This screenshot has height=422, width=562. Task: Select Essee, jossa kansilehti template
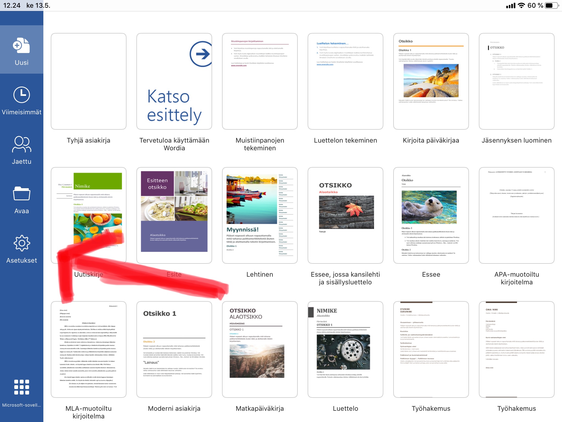[x=345, y=215]
